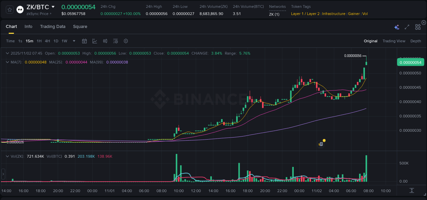Open the indicators list settings icon

[115, 41]
